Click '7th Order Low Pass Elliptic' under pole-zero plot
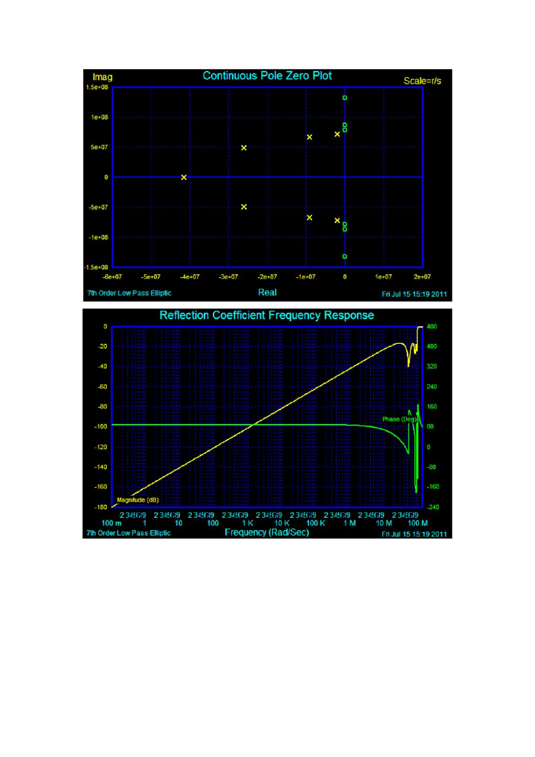The width and height of the screenshot is (535, 757). pos(128,293)
